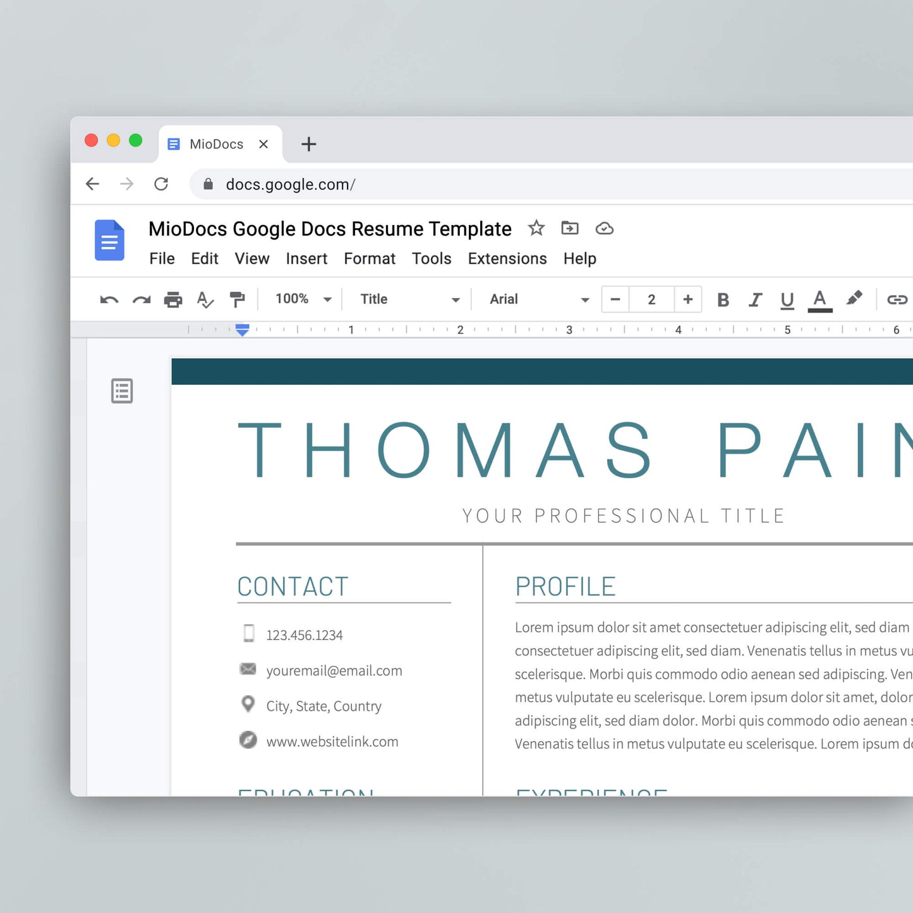The height and width of the screenshot is (913, 913).
Task: Click the Redo arrow icon
Action: [x=142, y=299]
